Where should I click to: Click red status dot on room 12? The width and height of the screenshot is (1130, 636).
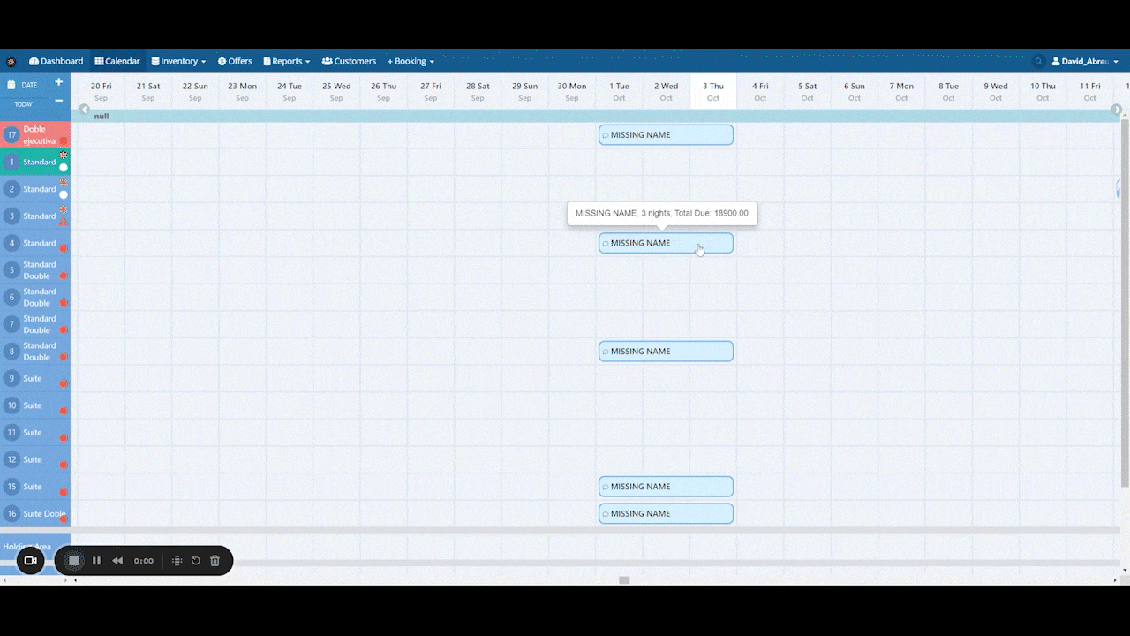[64, 465]
